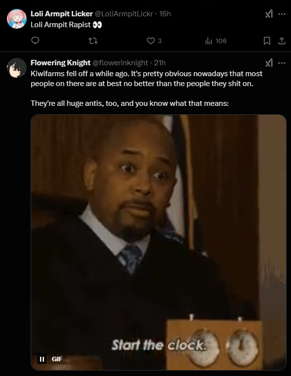Open the three-dot menu on the 16h post
Image resolution: width=291 pixels, height=376 pixels.
coord(282,14)
